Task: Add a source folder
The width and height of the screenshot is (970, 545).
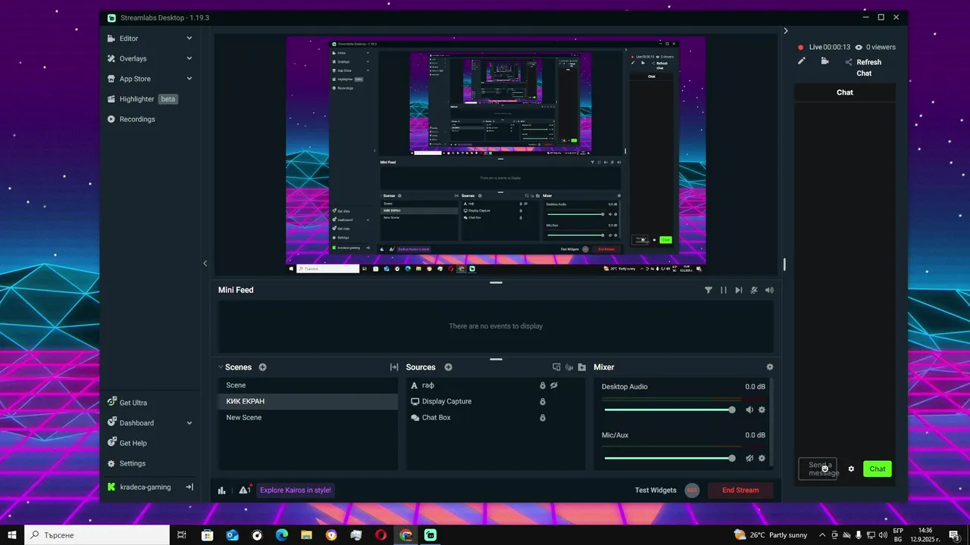Action: pos(581,367)
